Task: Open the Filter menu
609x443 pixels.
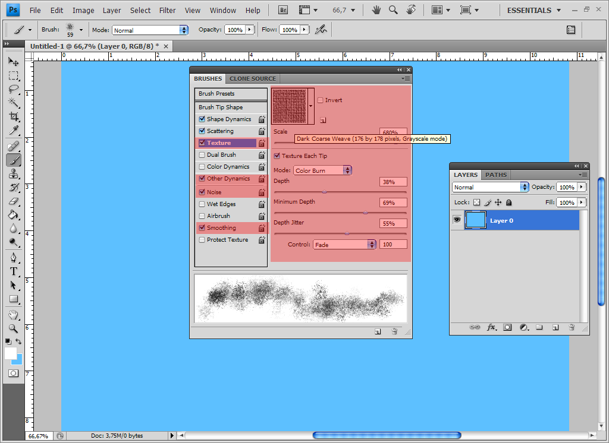Action: pos(167,11)
